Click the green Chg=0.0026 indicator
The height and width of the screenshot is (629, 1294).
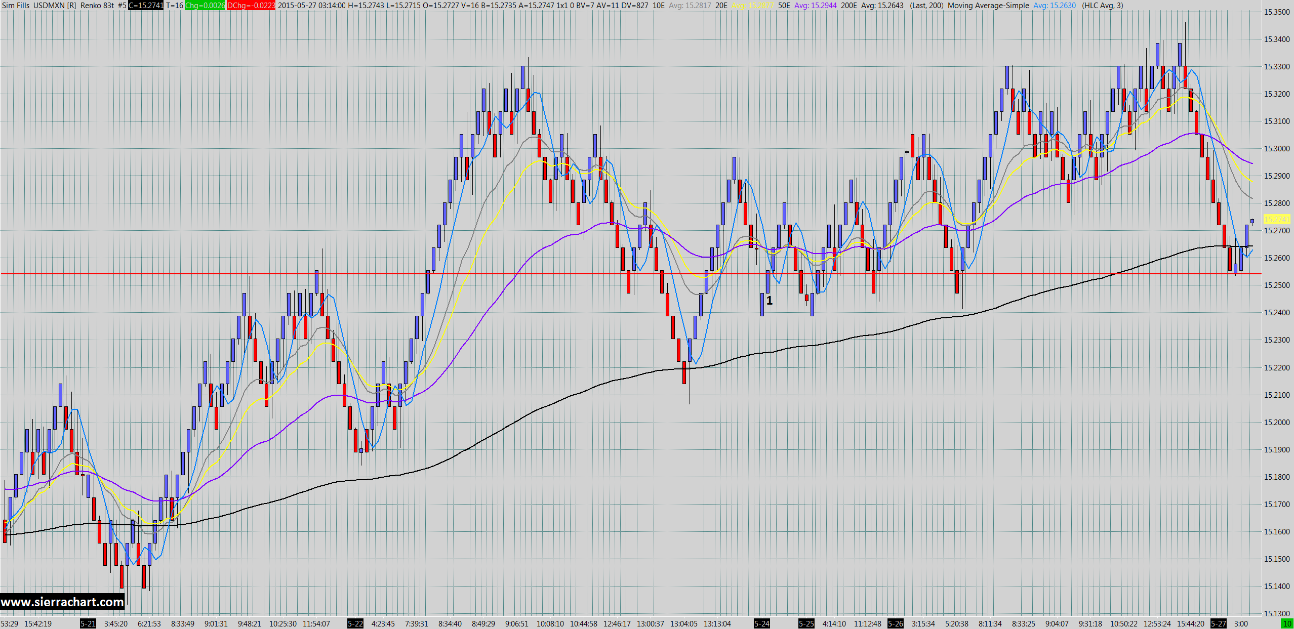205,6
